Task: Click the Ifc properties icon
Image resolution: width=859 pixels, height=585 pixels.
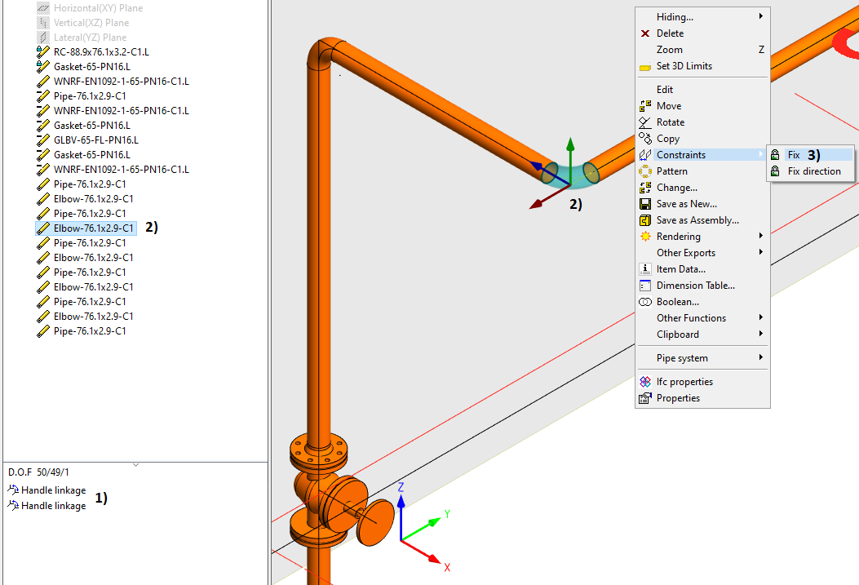Action: 645,382
